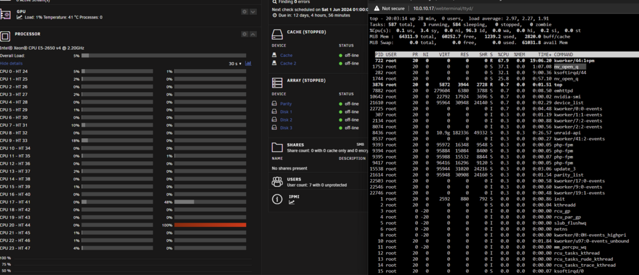Click the disk icon next to Disk 2

point(275,120)
